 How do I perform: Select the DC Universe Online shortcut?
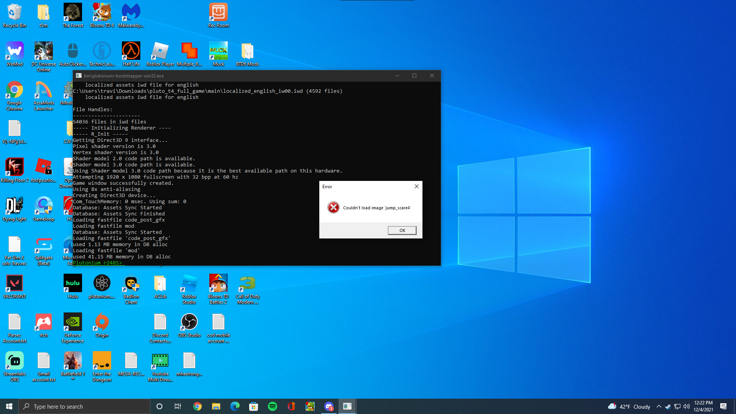(44, 57)
